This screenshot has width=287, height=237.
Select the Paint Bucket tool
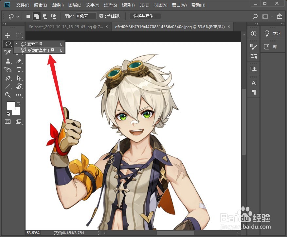(x=8, y=69)
